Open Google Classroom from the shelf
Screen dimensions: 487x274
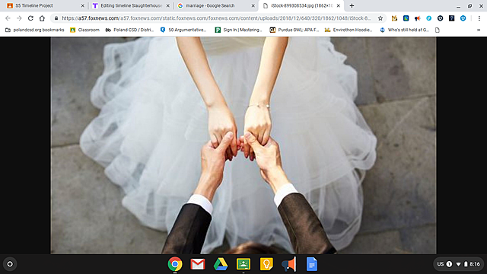[x=243, y=264]
